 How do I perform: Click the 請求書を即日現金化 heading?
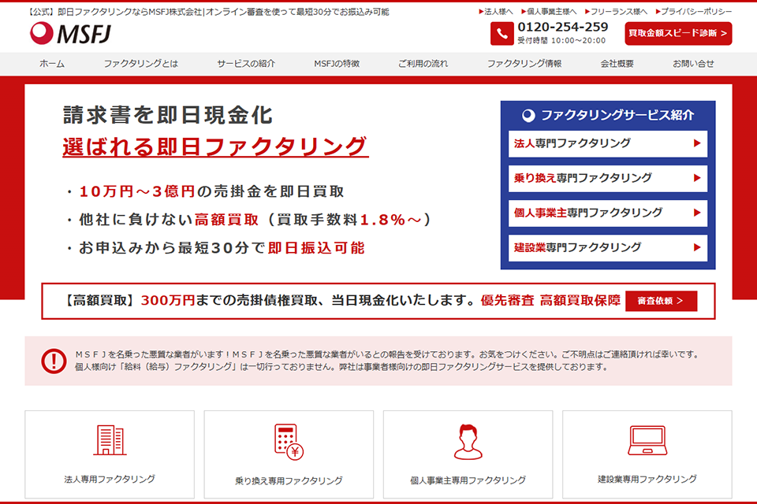click(168, 115)
